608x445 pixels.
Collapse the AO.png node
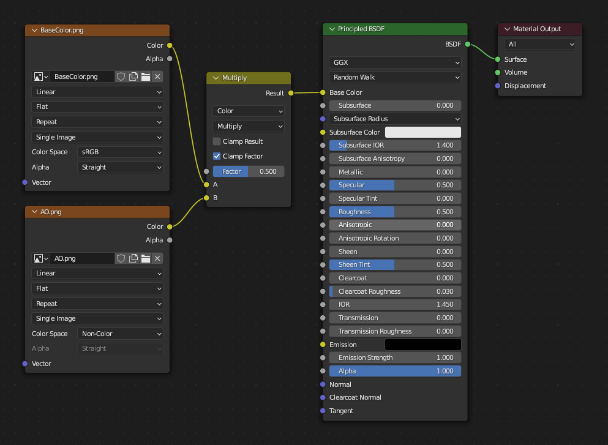tap(34, 212)
